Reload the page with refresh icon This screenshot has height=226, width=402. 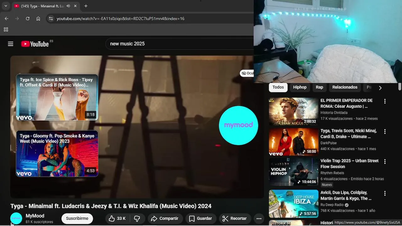click(x=28, y=19)
